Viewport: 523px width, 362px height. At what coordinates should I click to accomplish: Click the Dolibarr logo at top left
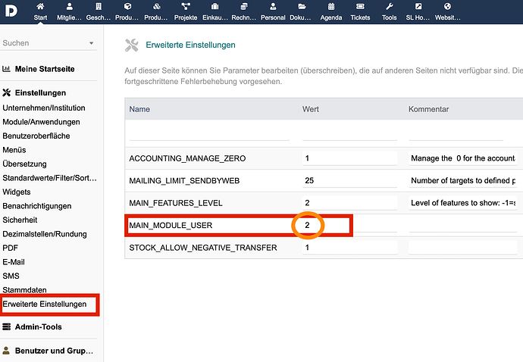pos(11,11)
